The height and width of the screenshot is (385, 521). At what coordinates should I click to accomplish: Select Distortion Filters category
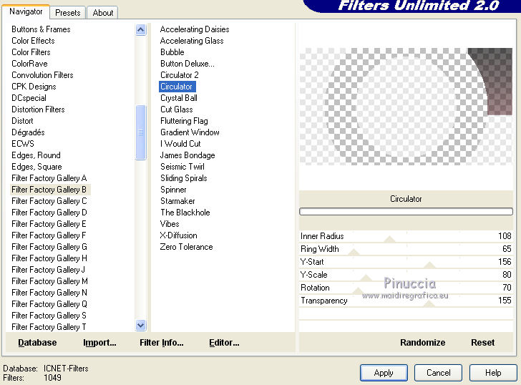38,109
